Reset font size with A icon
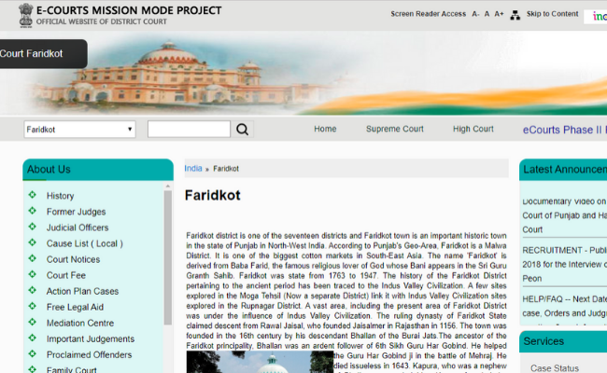607x373 pixels. tap(487, 15)
